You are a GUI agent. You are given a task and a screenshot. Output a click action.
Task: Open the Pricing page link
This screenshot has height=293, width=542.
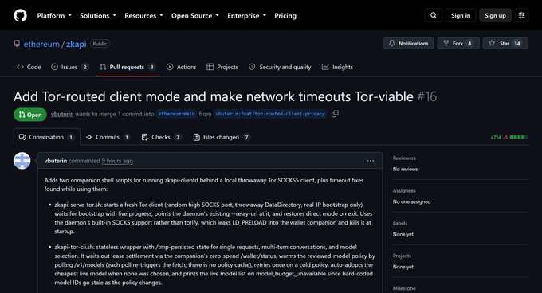285,16
